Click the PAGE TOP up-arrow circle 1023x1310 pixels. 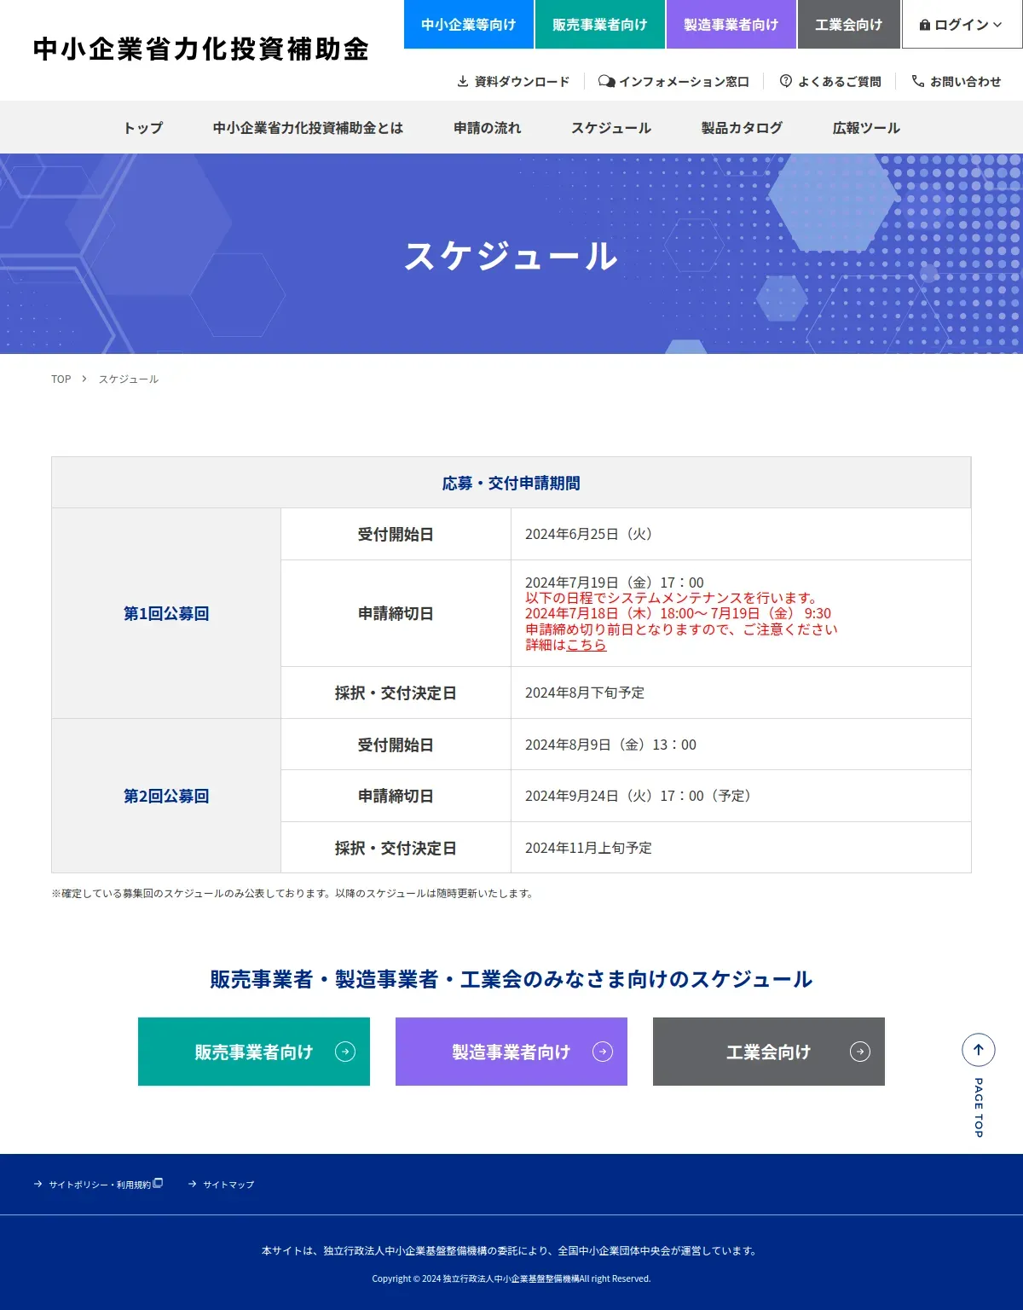click(x=979, y=1050)
